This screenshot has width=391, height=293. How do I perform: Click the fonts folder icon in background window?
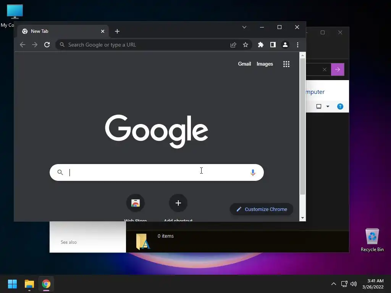pyautogui.click(x=143, y=241)
